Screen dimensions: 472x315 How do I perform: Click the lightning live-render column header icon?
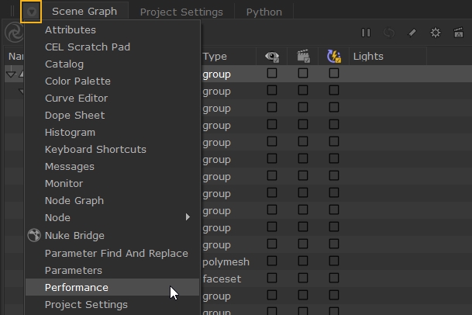[334, 57]
